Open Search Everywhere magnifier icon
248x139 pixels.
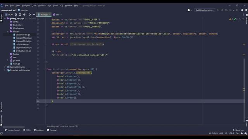[242, 10]
